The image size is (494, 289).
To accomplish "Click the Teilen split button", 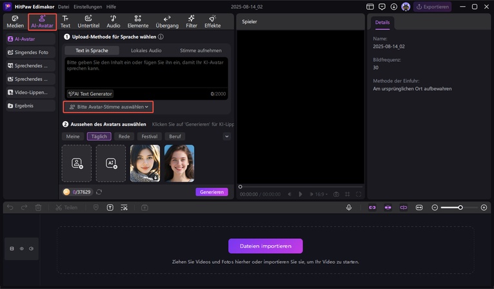I will (66, 207).
